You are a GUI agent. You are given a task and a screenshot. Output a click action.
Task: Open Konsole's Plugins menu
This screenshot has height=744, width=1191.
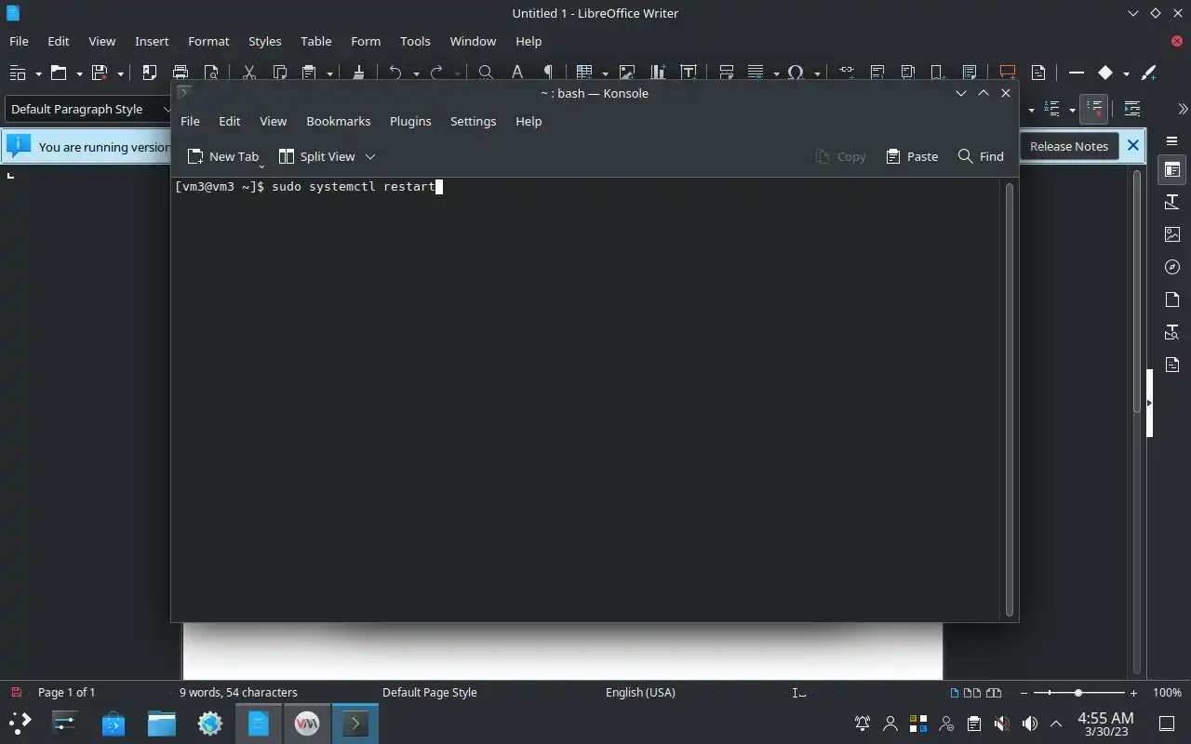(x=410, y=121)
